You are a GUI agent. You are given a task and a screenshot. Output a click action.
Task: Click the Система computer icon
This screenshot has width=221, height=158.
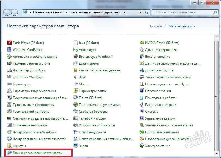click(142, 111)
